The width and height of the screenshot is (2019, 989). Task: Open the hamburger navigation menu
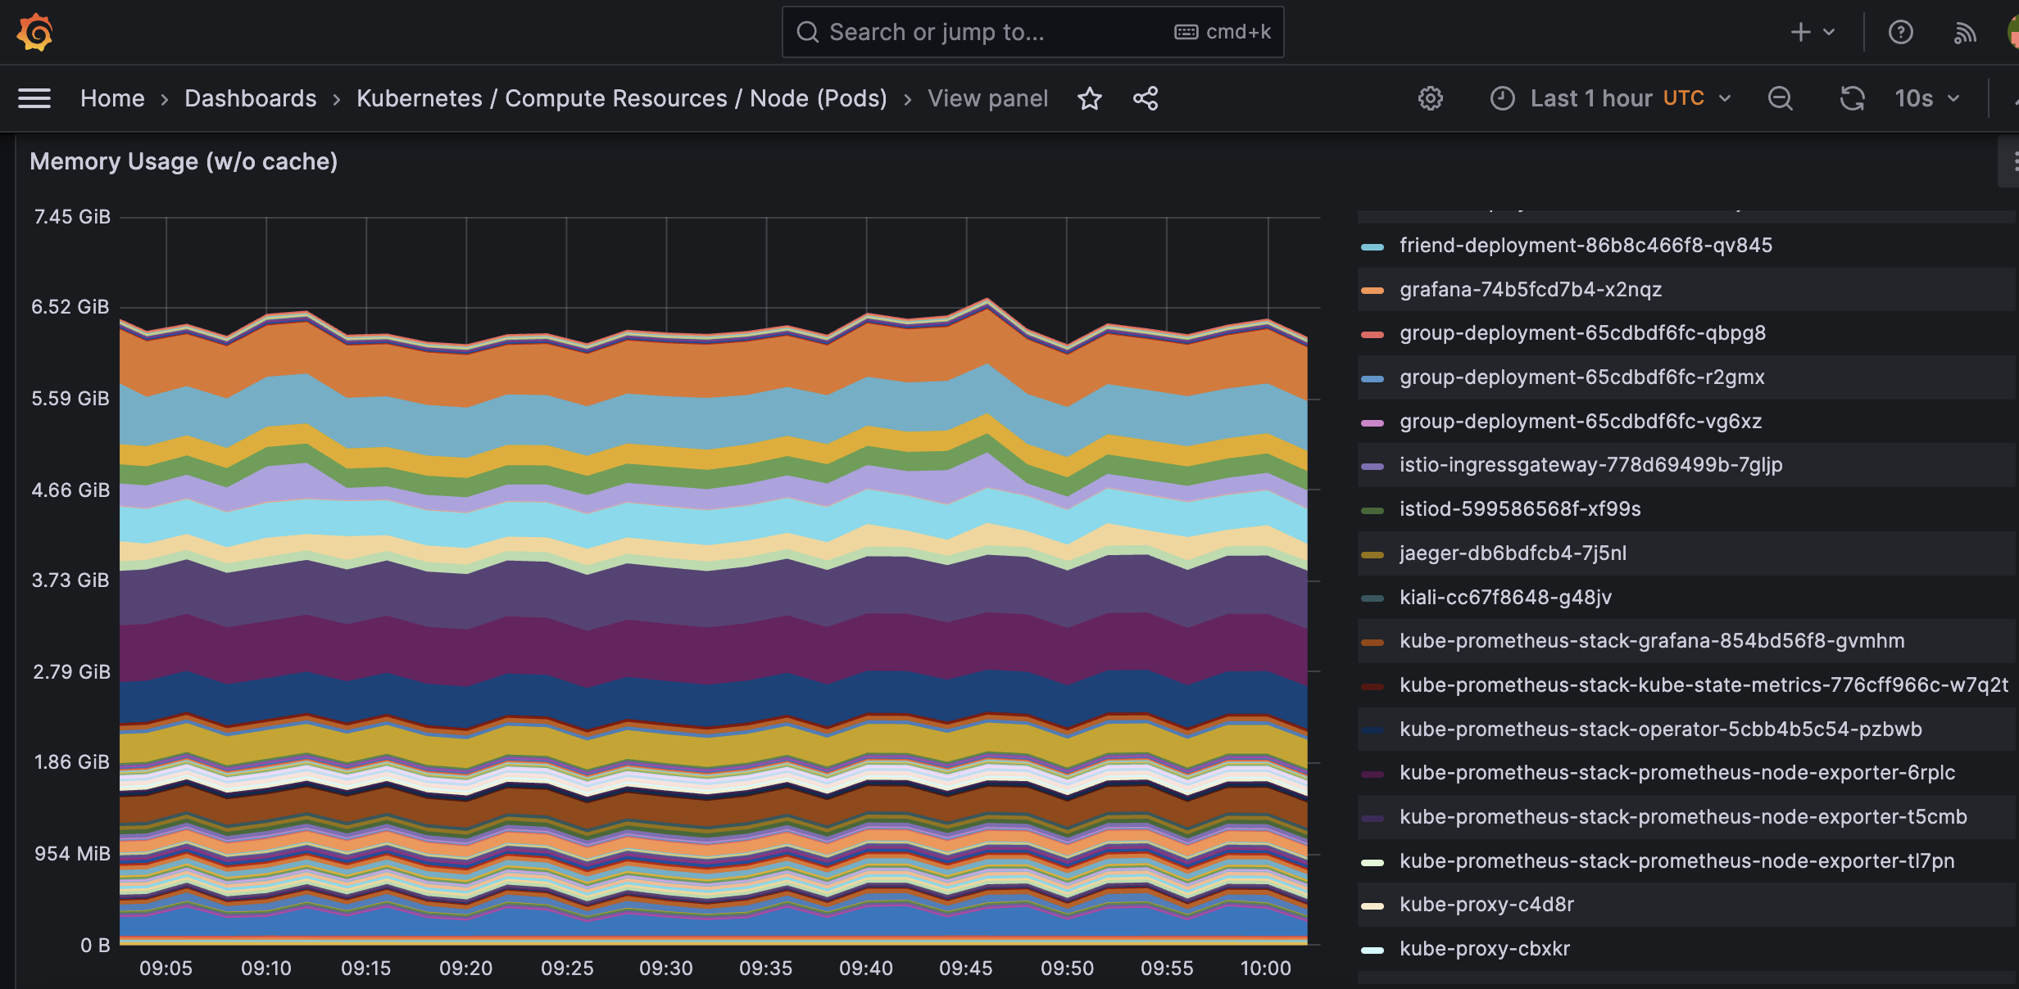pos(34,99)
